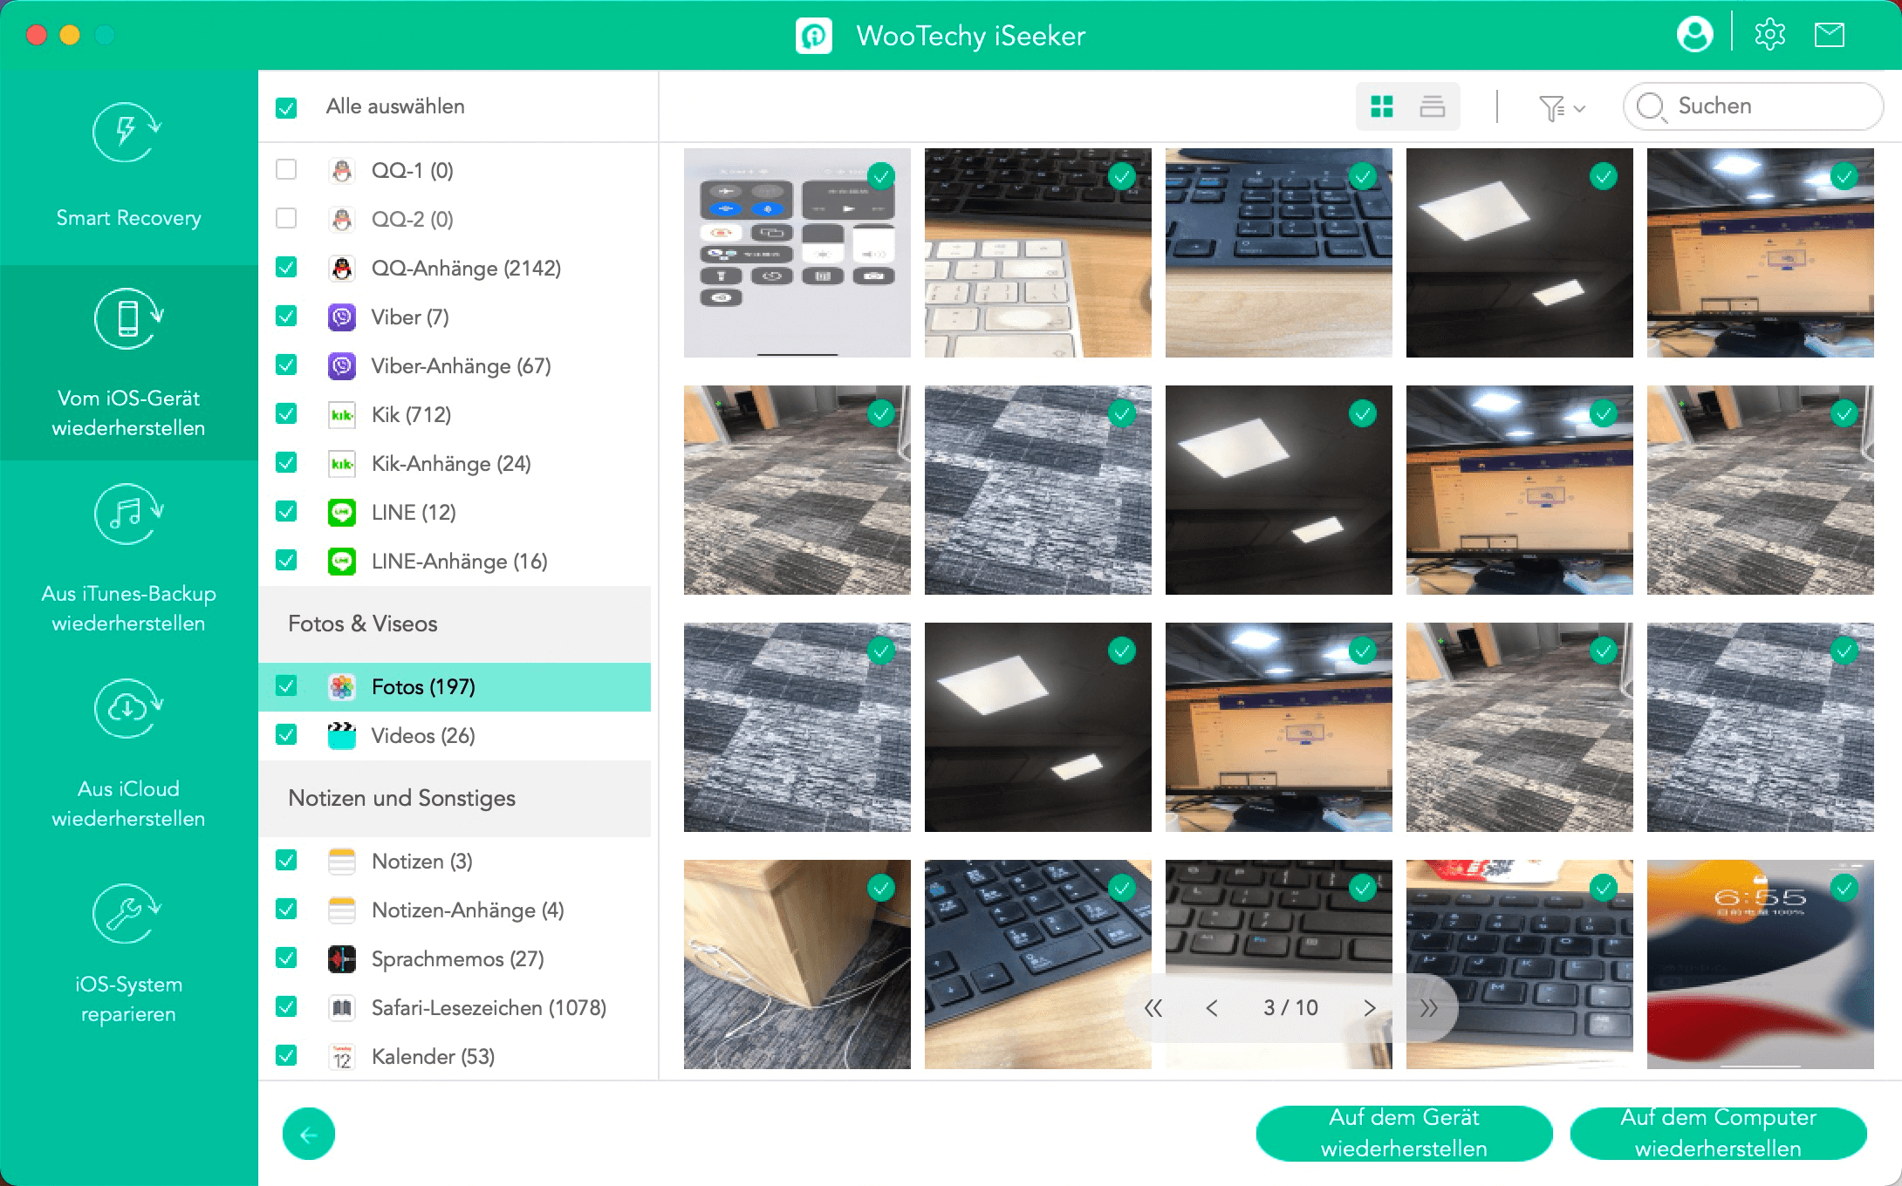Select Kik (712) category in list

[x=411, y=415]
